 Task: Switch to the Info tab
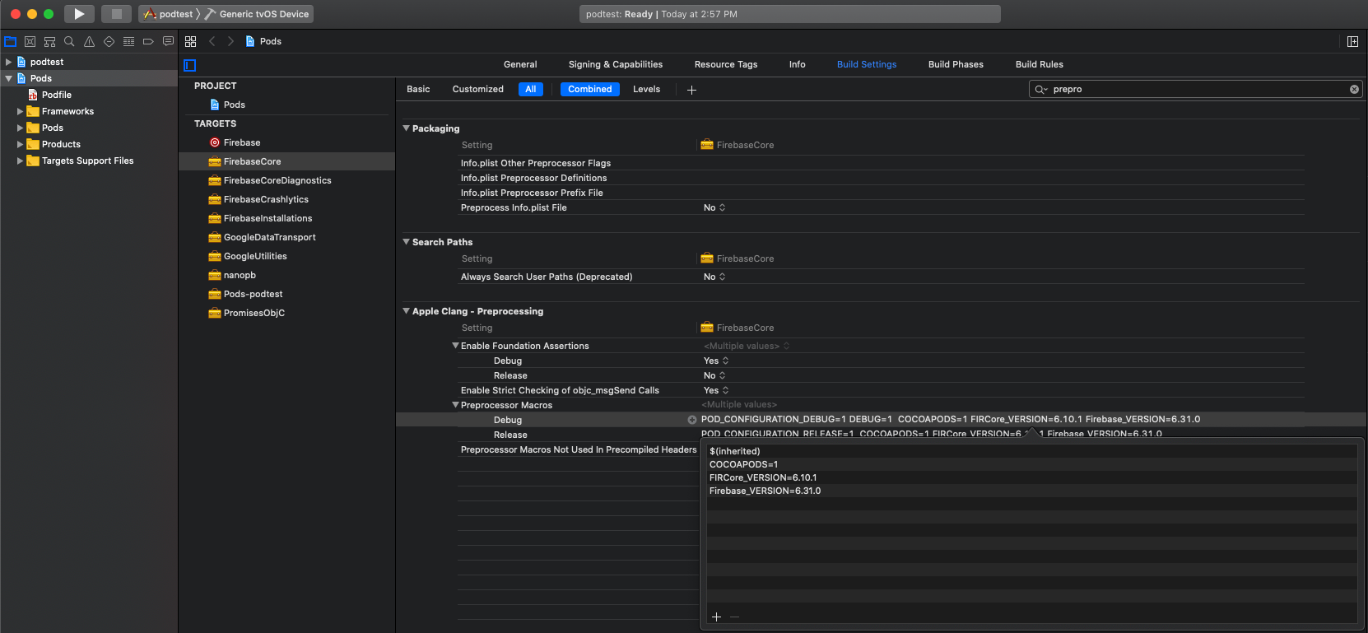pyautogui.click(x=798, y=64)
